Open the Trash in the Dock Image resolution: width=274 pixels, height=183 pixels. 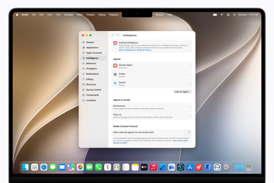(x=249, y=167)
